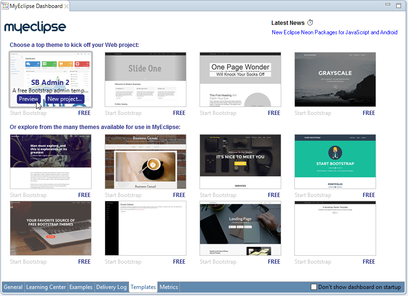The width and height of the screenshot is (408, 296).
Task: Click the myeclipse logo
Action: coord(35,27)
